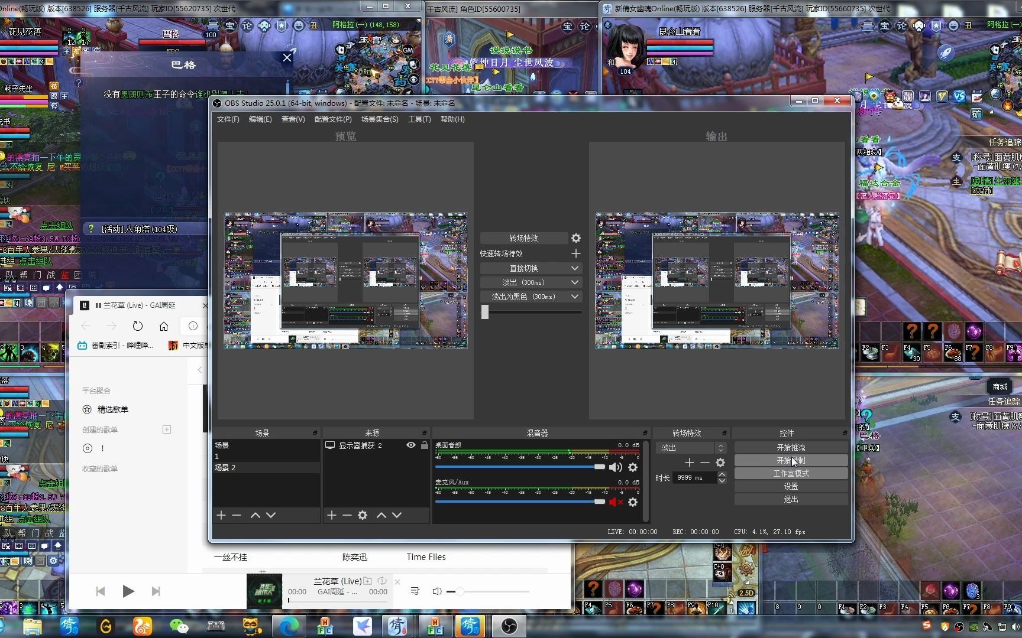Unmute the 麦克风/Aux speaker
Screen dimensions: 1022x638
click(616, 502)
